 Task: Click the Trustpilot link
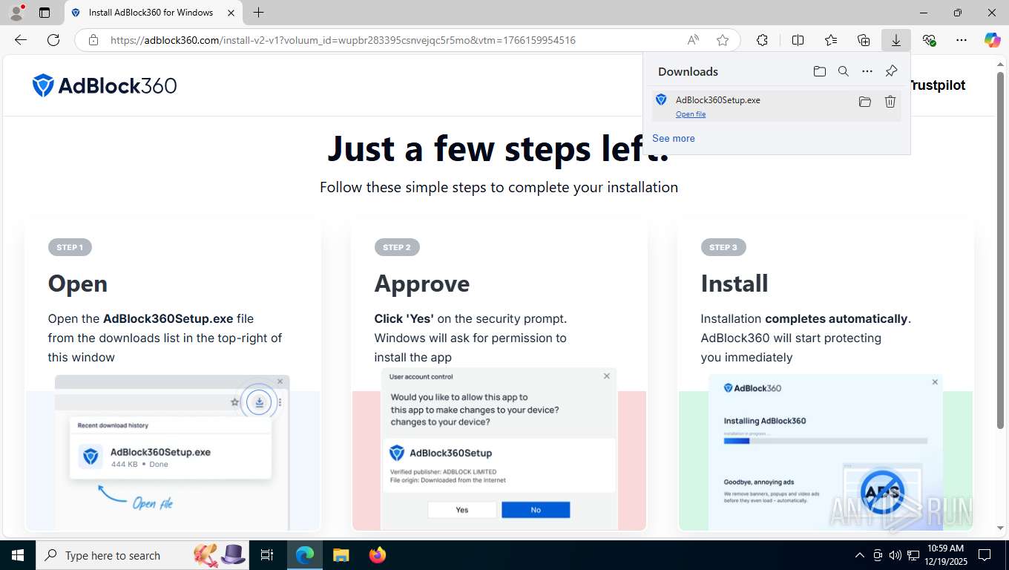pyautogui.click(x=938, y=85)
